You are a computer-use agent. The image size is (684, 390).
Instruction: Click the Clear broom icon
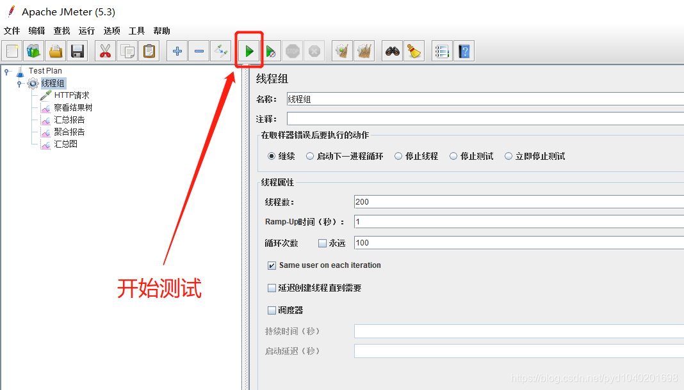[342, 51]
